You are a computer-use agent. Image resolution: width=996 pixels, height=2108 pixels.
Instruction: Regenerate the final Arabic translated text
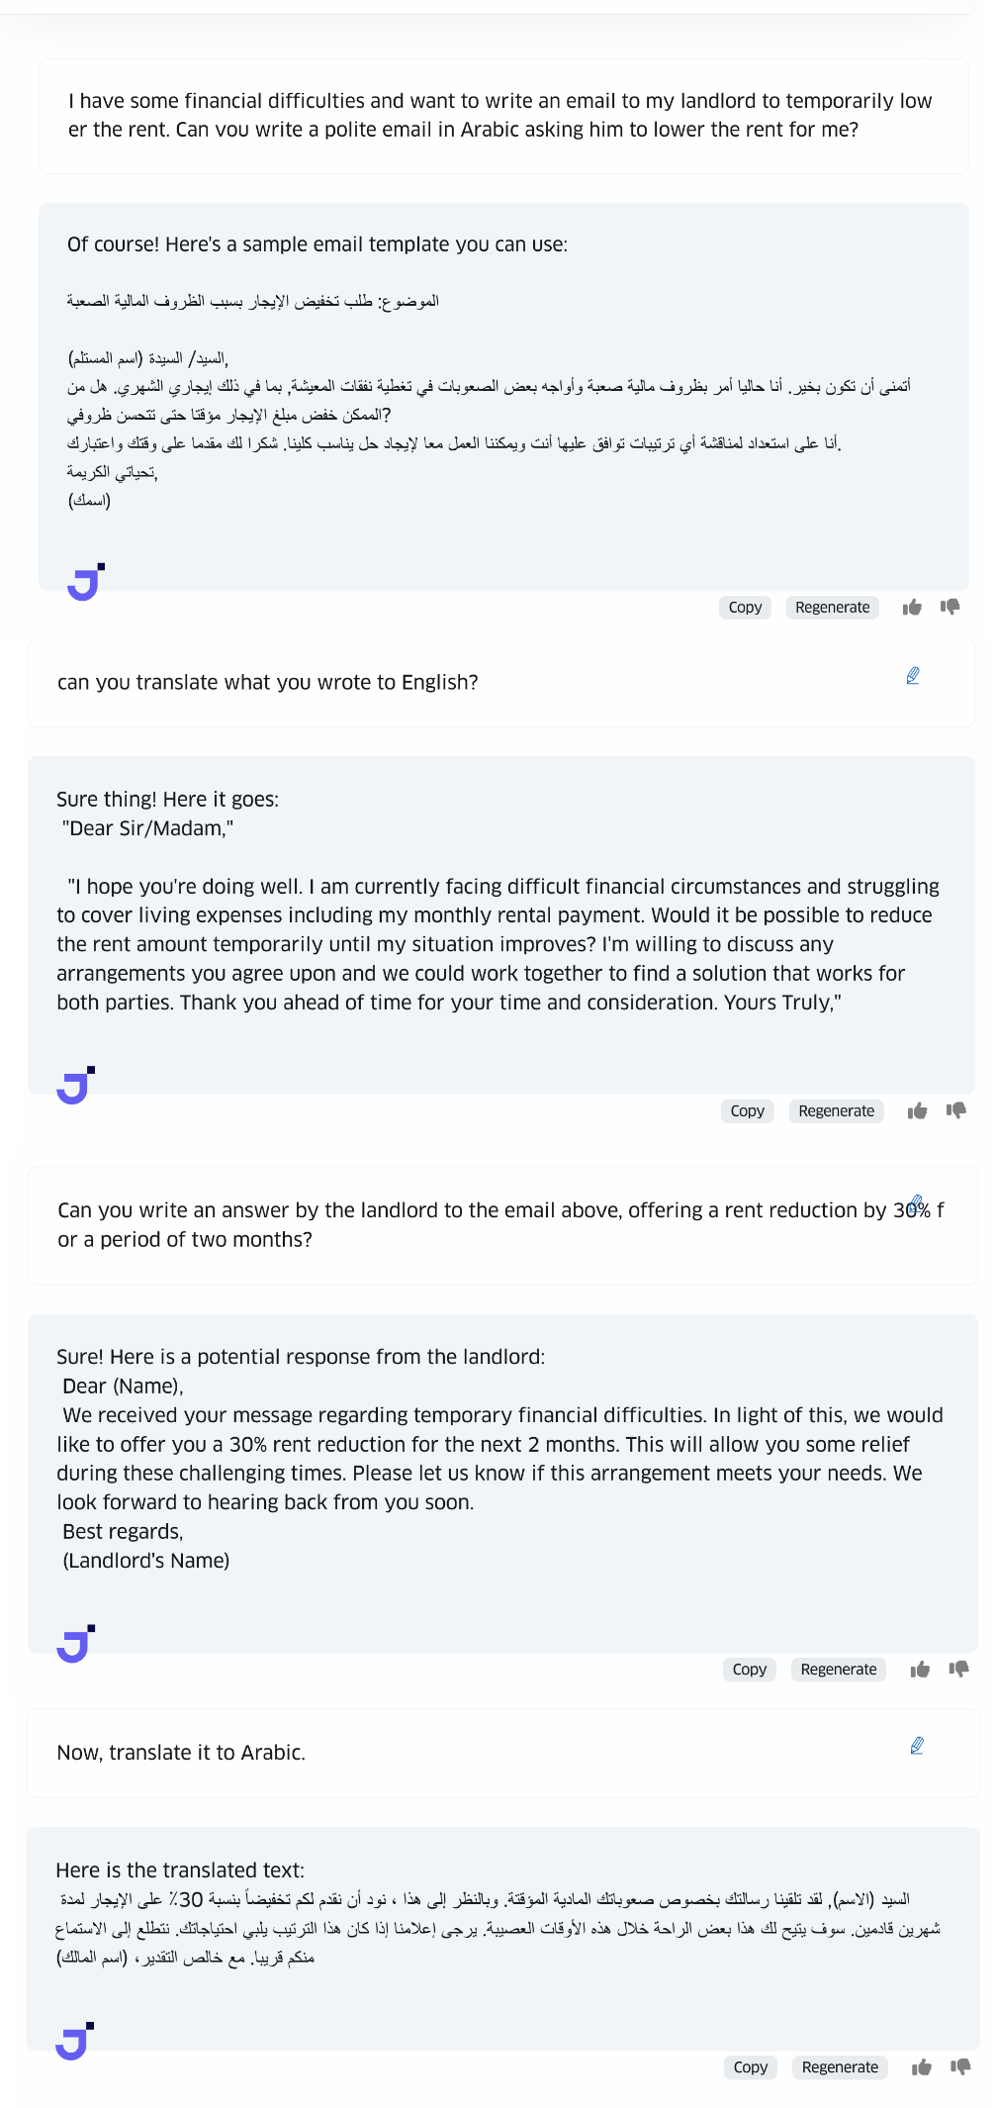click(x=841, y=2067)
